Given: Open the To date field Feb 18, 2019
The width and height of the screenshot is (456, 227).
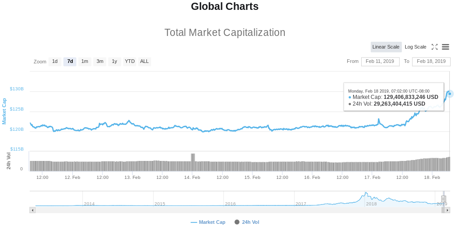Looking at the screenshot, I should click(431, 62).
